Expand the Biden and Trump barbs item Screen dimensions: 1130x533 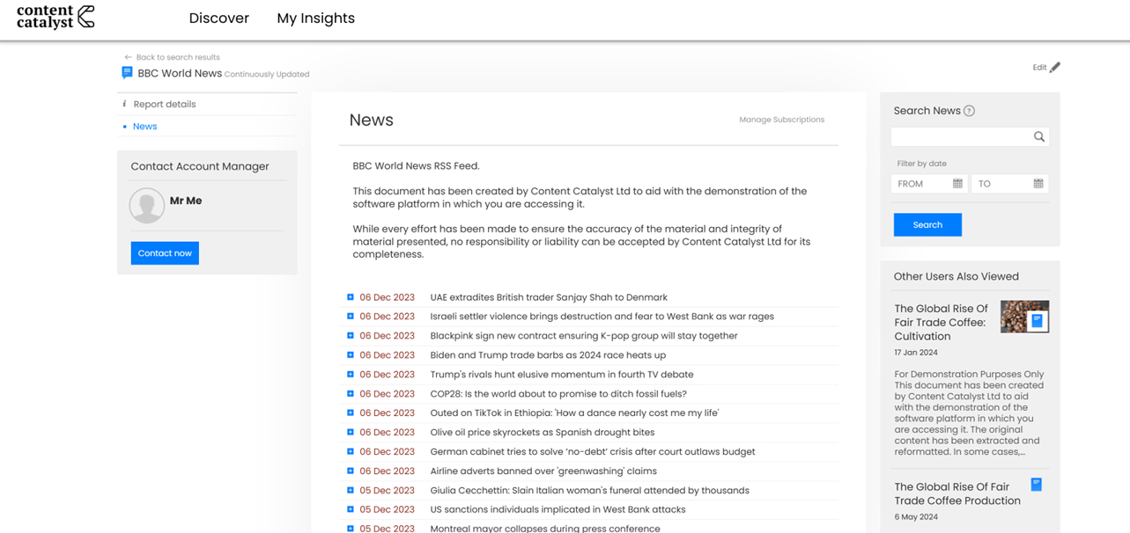click(351, 355)
